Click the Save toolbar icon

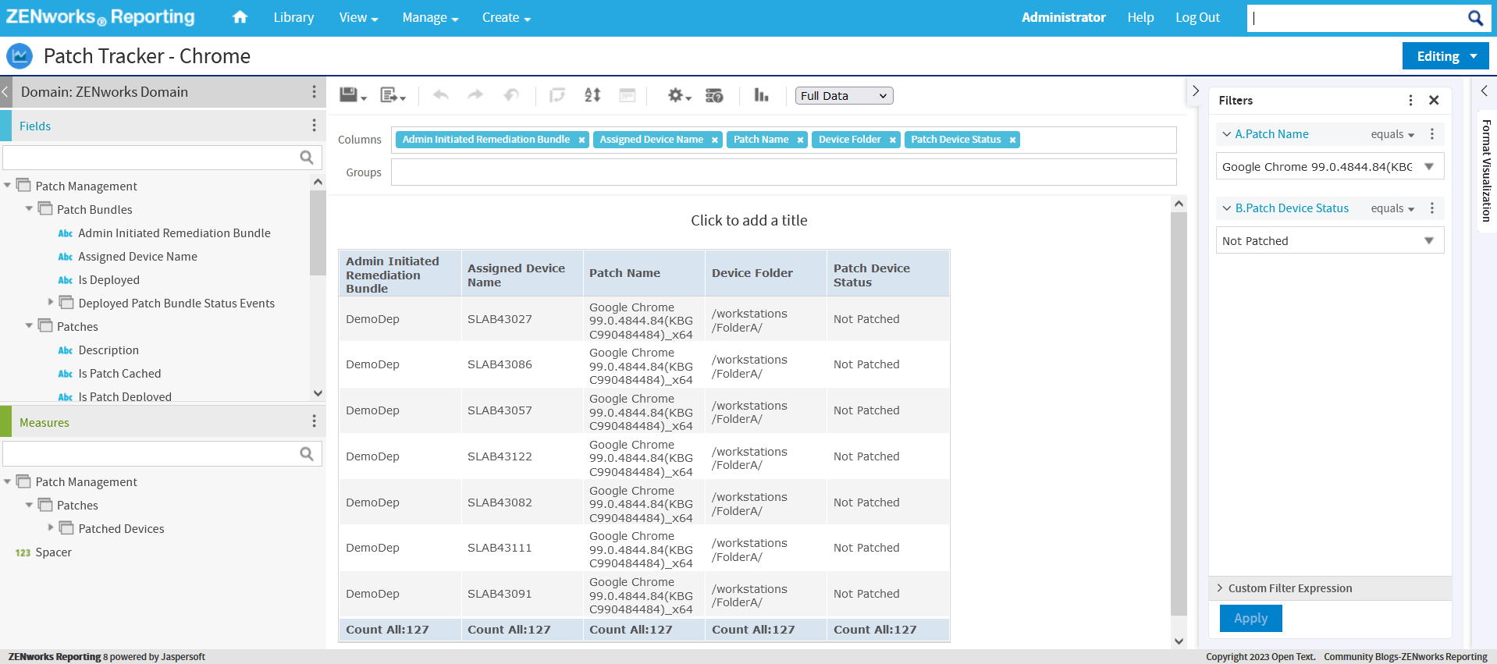(349, 95)
